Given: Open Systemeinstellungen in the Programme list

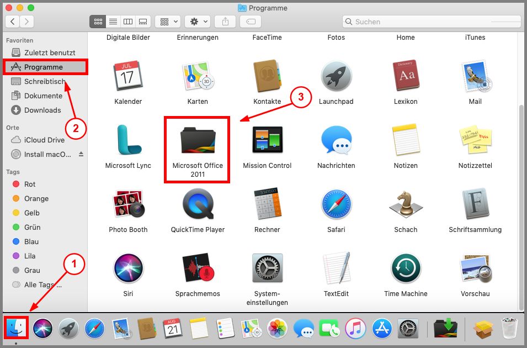Looking at the screenshot, I should 268,268.
